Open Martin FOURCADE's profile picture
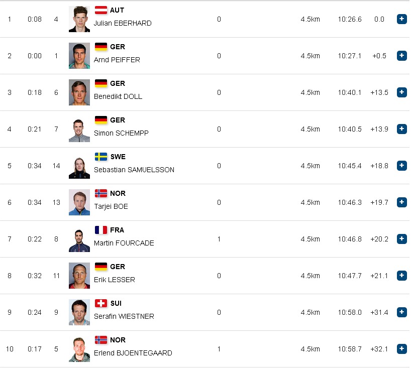Viewport: 411px width, 370px height. [x=79, y=239]
